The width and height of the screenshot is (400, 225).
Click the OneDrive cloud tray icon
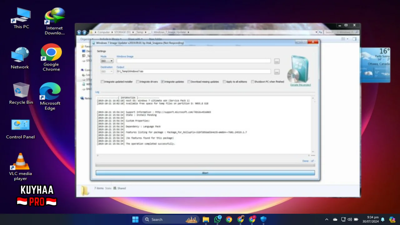coord(335,219)
